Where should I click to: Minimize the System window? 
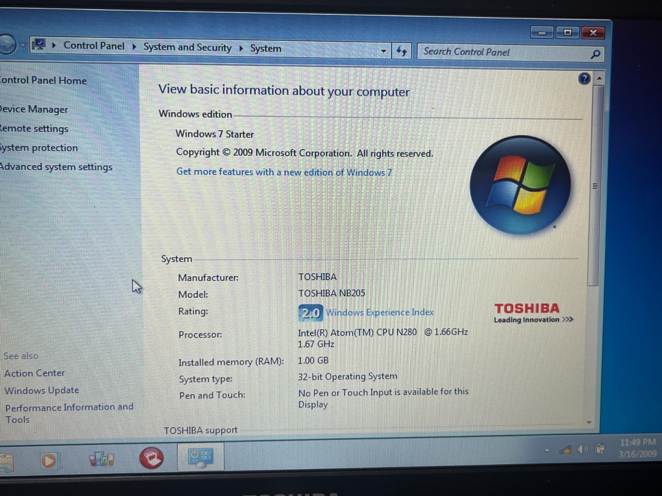pyautogui.click(x=542, y=33)
